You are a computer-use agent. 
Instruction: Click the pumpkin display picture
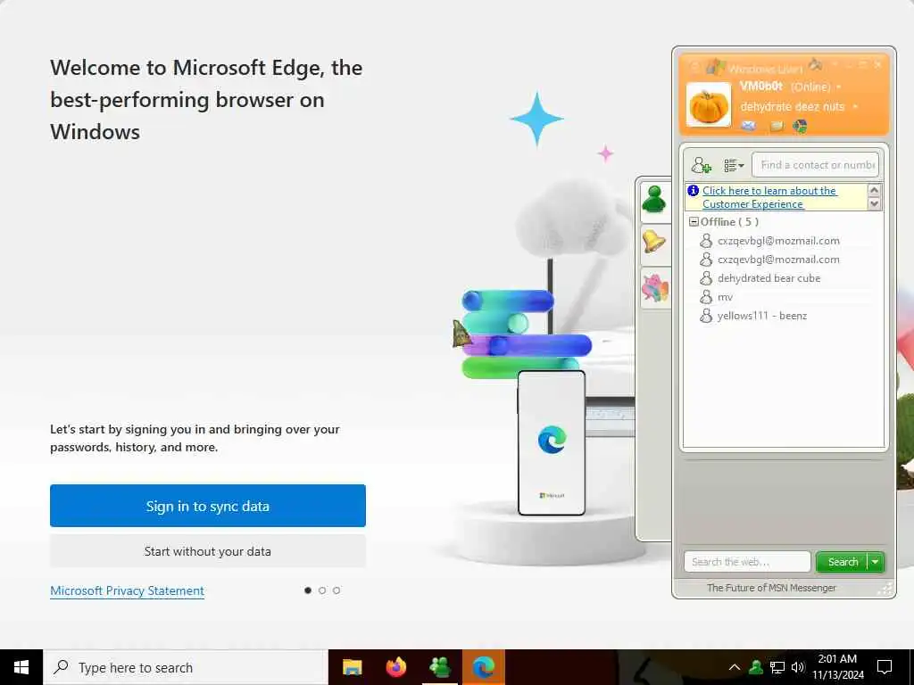pos(708,105)
